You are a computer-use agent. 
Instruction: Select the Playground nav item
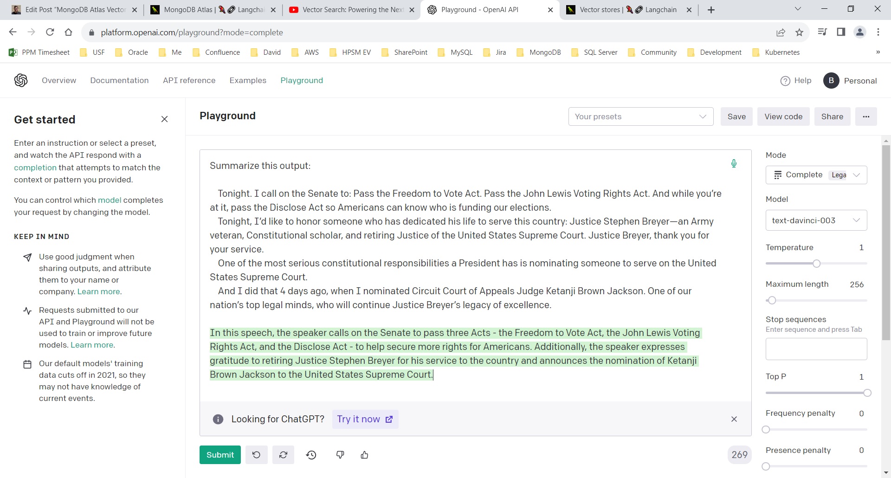tap(302, 80)
